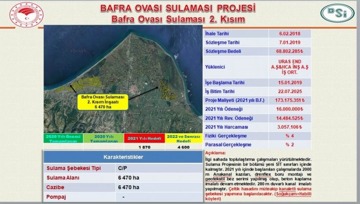The image size is (360, 204).
Task: Click the 'İş Bitim Tarihi' label
Action: coord(220,91)
